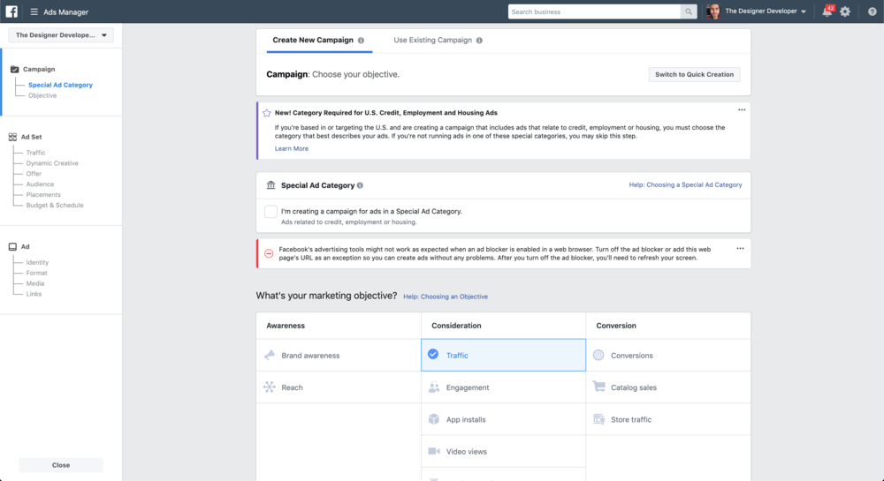Expand the profile dropdown in top bar
This screenshot has height=481, width=884.
pyautogui.click(x=804, y=11)
